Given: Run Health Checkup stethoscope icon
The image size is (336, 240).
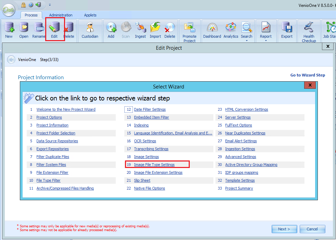Looking at the screenshot, I should pos(309,27).
